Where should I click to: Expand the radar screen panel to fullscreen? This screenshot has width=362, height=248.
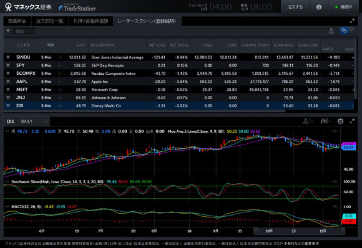(x=352, y=21)
